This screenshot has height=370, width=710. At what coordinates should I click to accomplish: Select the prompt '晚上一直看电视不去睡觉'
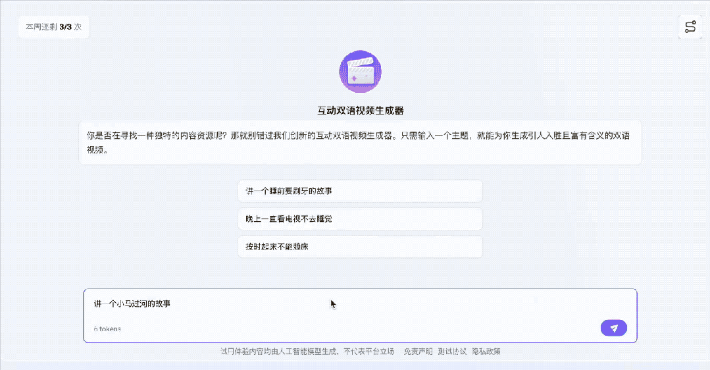[x=360, y=219]
